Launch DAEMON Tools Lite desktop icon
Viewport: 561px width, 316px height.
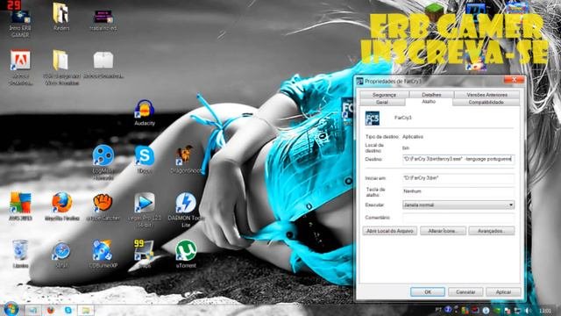click(186, 210)
